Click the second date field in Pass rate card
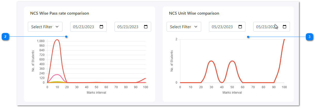 tap(129, 27)
